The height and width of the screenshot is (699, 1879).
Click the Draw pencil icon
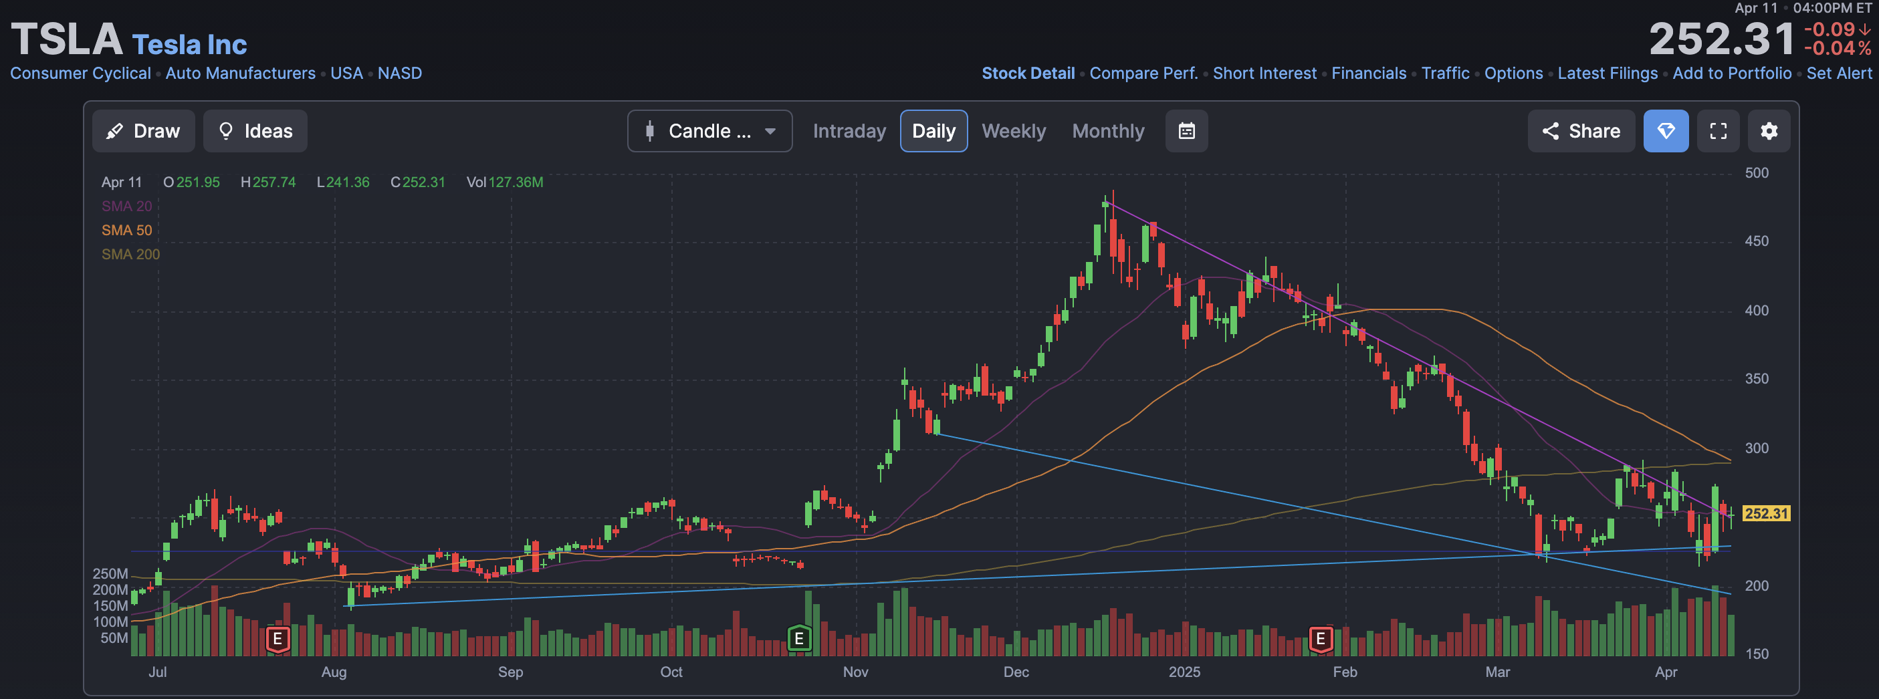tap(114, 131)
